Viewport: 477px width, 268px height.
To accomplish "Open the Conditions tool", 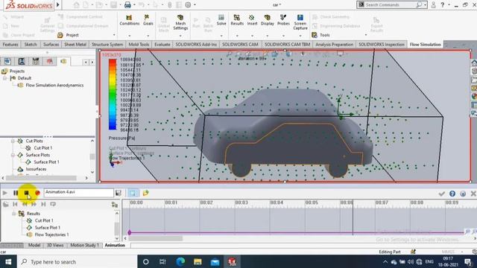I will click(x=129, y=20).
